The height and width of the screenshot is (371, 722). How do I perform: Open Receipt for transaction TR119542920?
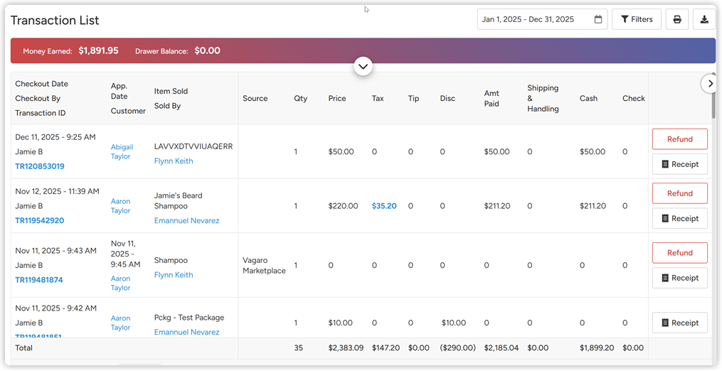click(x=679, y=219)
